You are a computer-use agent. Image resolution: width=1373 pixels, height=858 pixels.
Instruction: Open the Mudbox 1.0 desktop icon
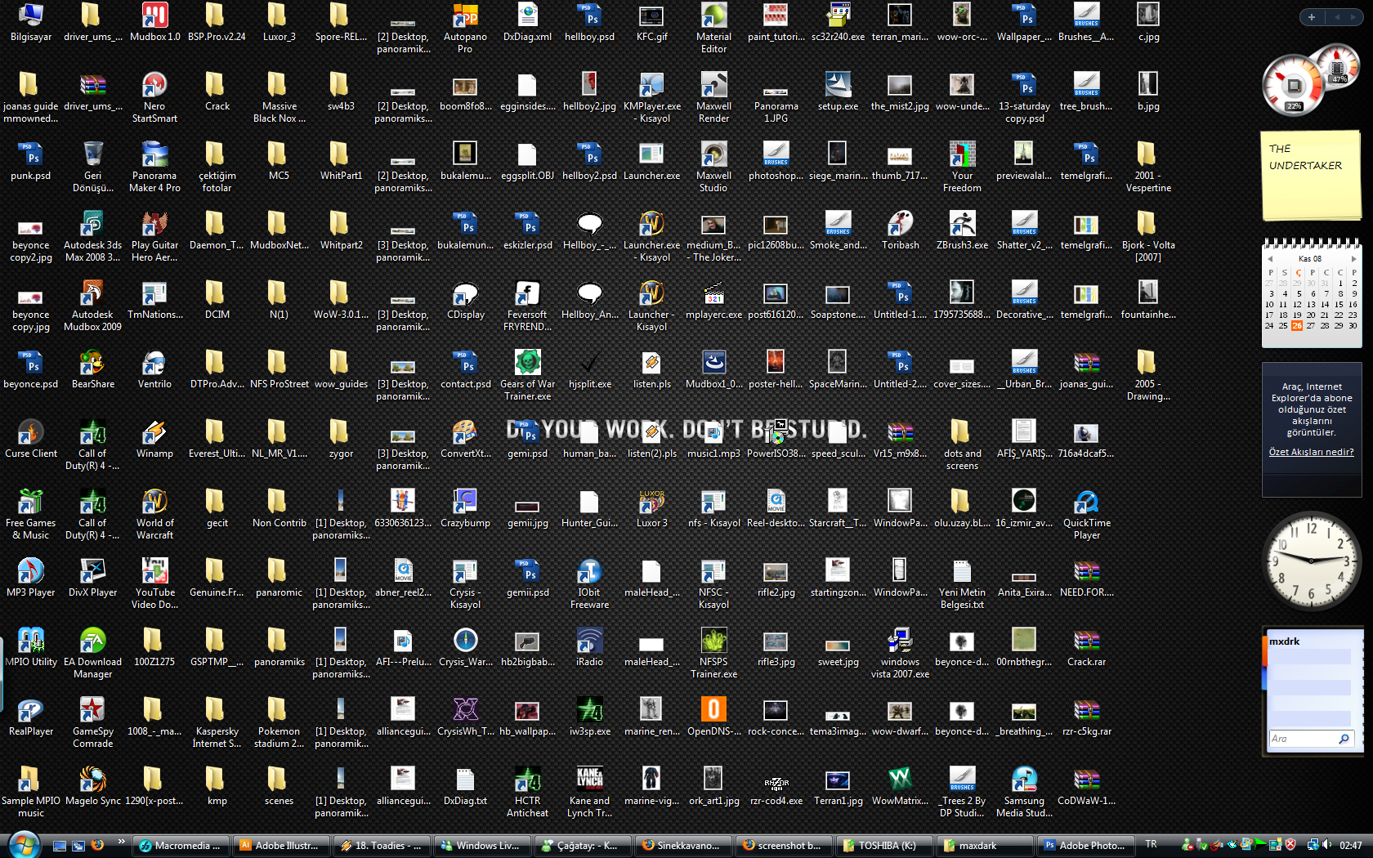[154, 22]
